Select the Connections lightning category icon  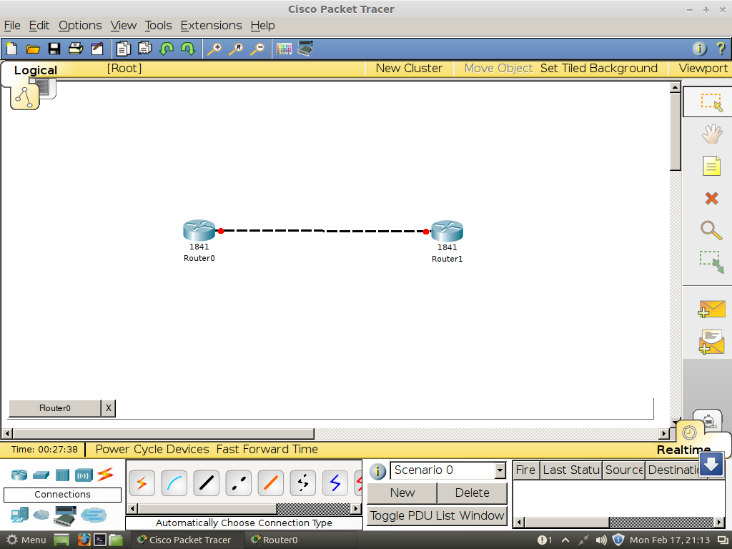point(106,475)
